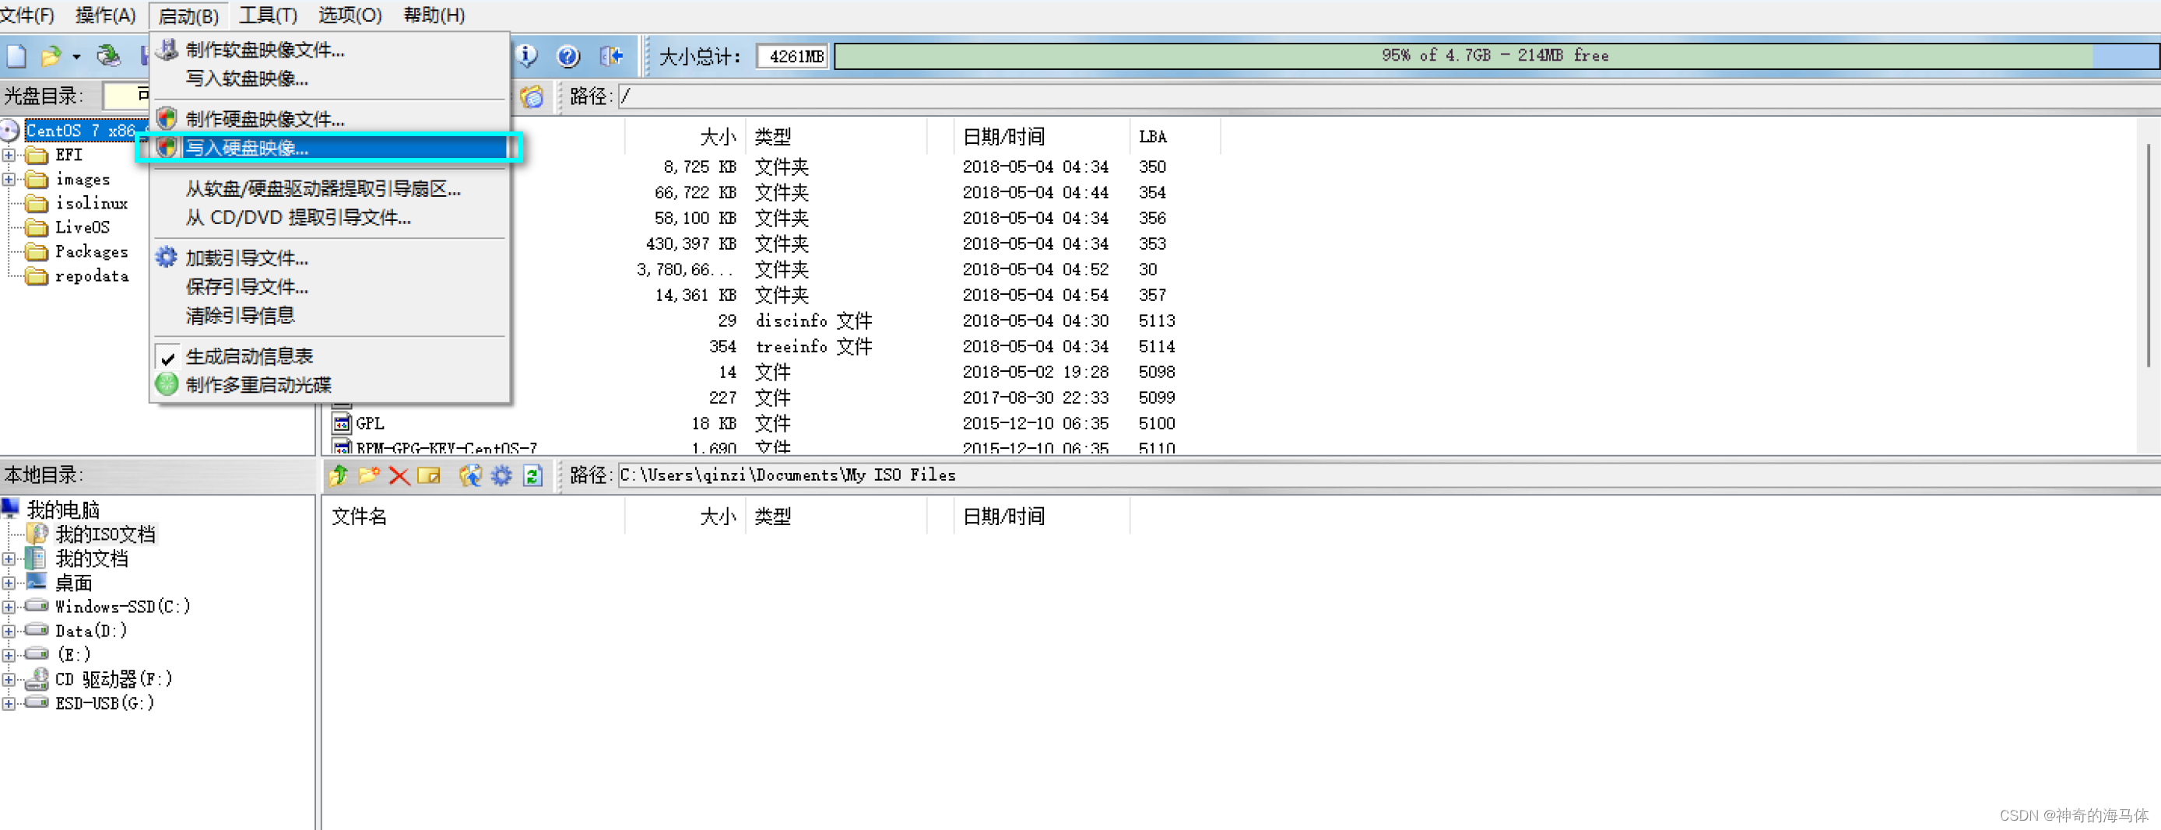Sort image list by the LBA column
Image resolution: width=2161 pixels, height=830 pixels.
coord(1175,137)
